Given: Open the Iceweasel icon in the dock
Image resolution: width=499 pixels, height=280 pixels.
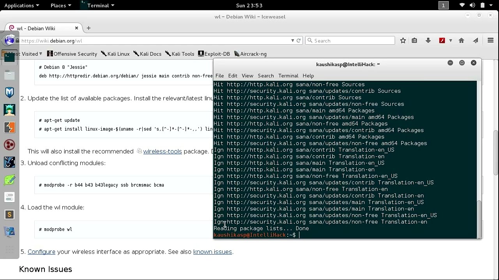Looking at the screenshot, I should coord(9,40).
